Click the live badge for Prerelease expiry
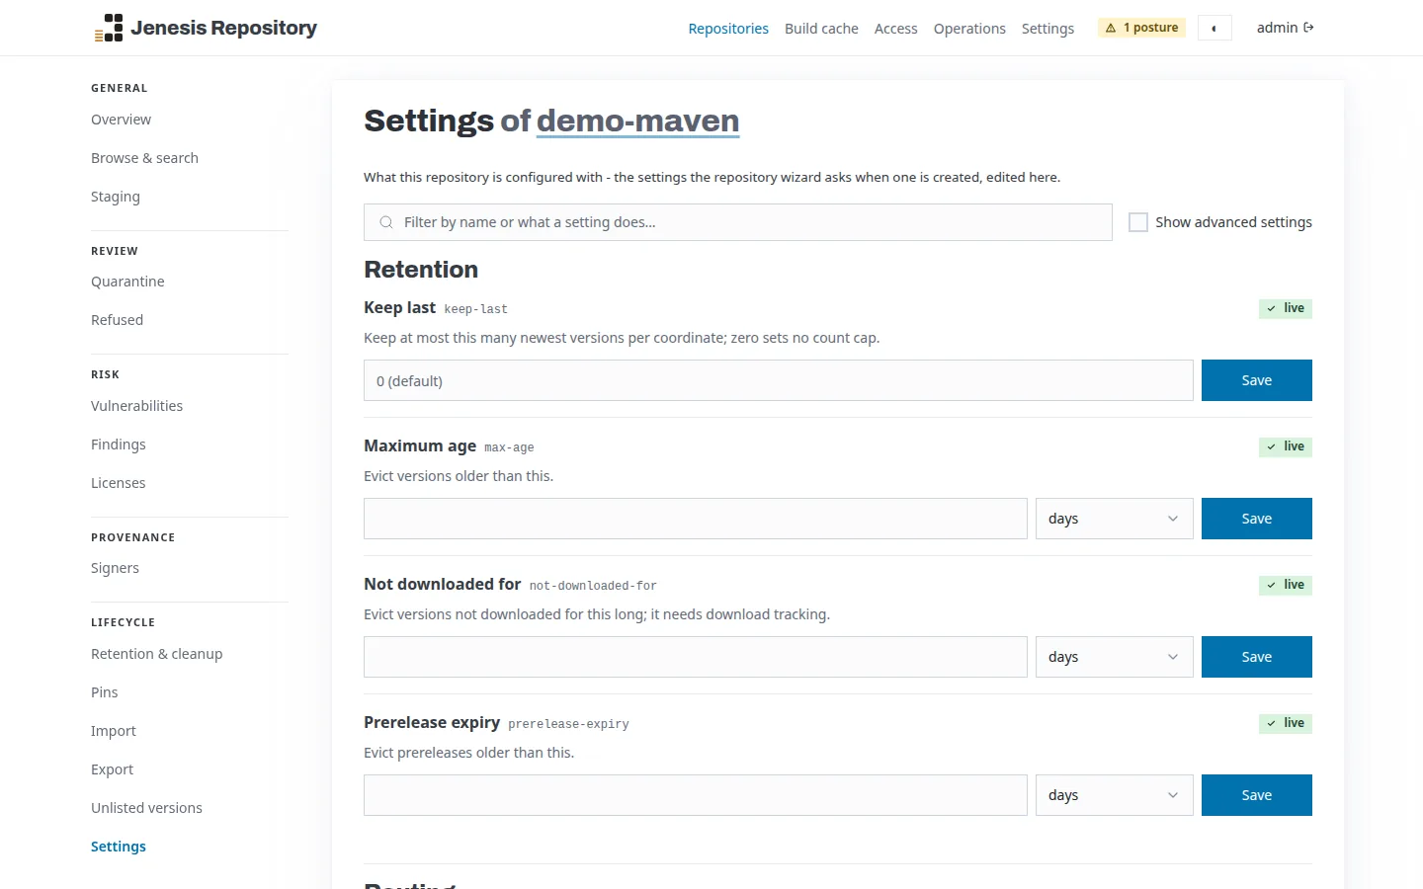The width and height of the screenshot is (1423, 889). [x=1286, y=723]
